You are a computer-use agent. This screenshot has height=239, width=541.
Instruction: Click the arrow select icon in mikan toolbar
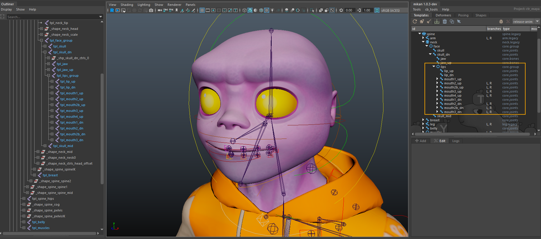coord(459,21)
